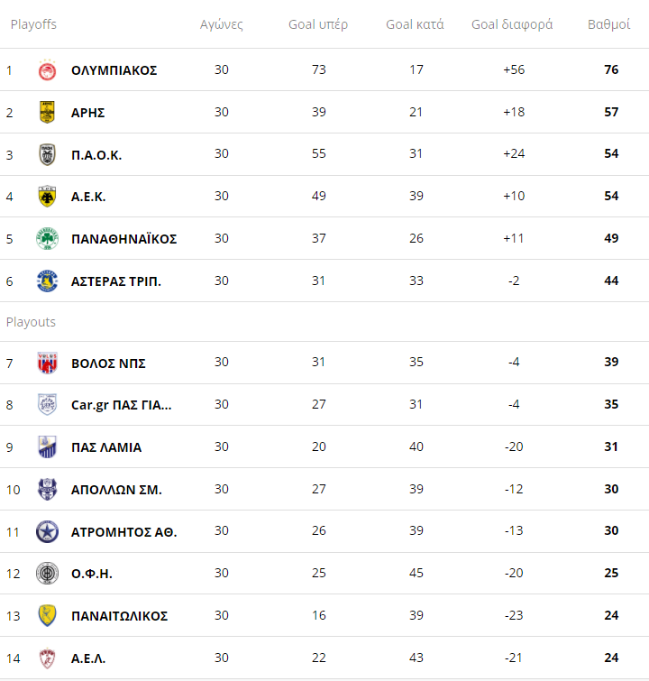
Task: Click the Αγώνες column header
Action: (222, 24)
